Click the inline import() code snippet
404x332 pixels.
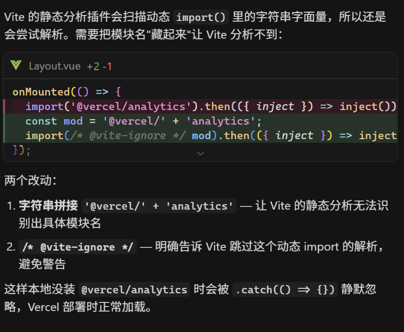coord(201,17)
